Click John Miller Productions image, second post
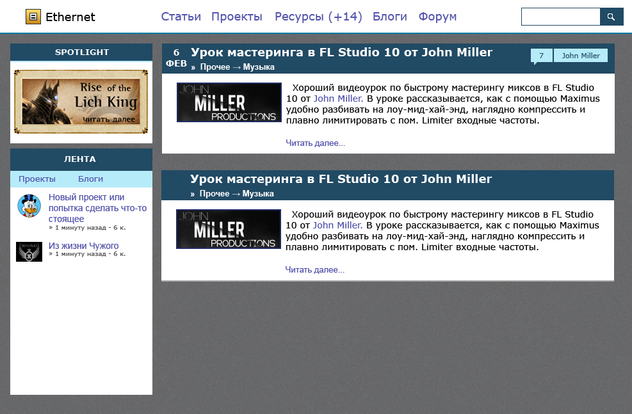 coord(229,228)
